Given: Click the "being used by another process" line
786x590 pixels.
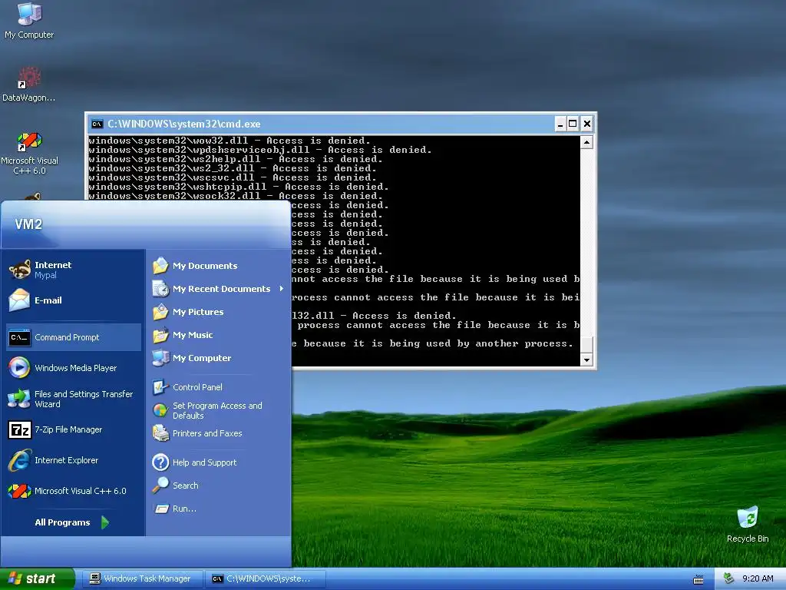Looking at the screenshot, I should [433, 343].
